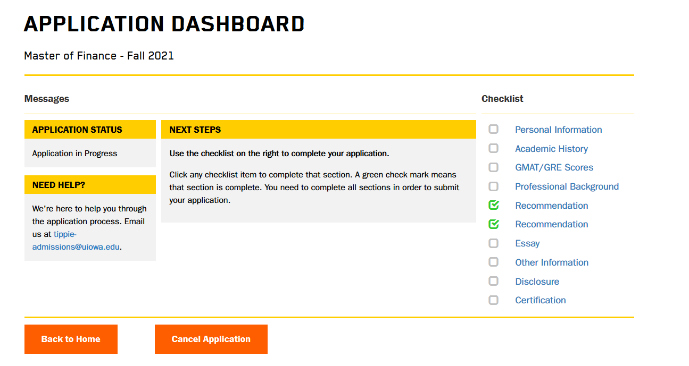Open the Essay section
The height and width of the screenshot is (366, 689).
coord(527,243)
